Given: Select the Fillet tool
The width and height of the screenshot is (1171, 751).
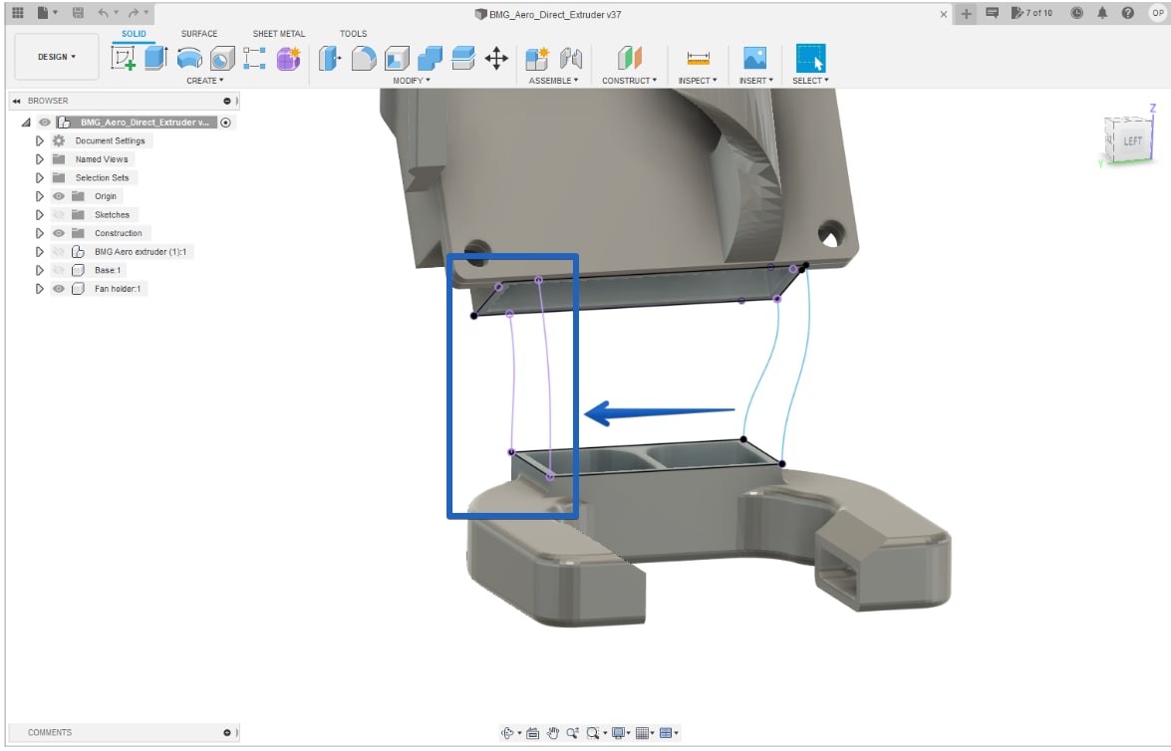Looking at the screenshot, I should point(364,58).
